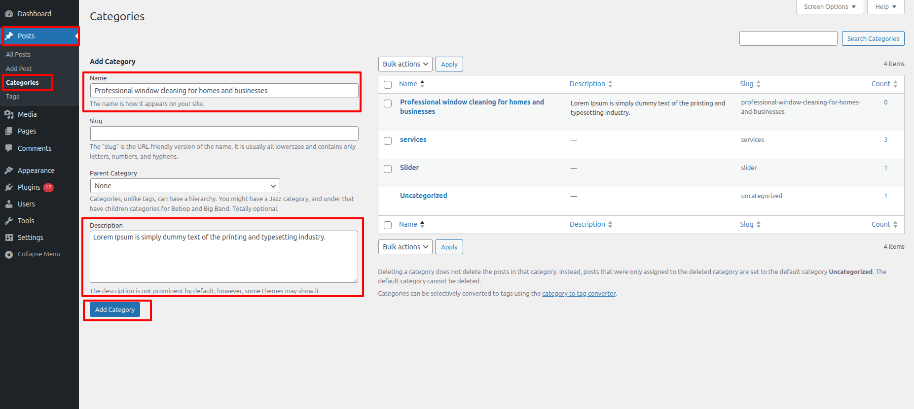Viewport: 914px width, 409px height.
Task: Open the category to tag converter link
Action: click(x=579, y=294)
